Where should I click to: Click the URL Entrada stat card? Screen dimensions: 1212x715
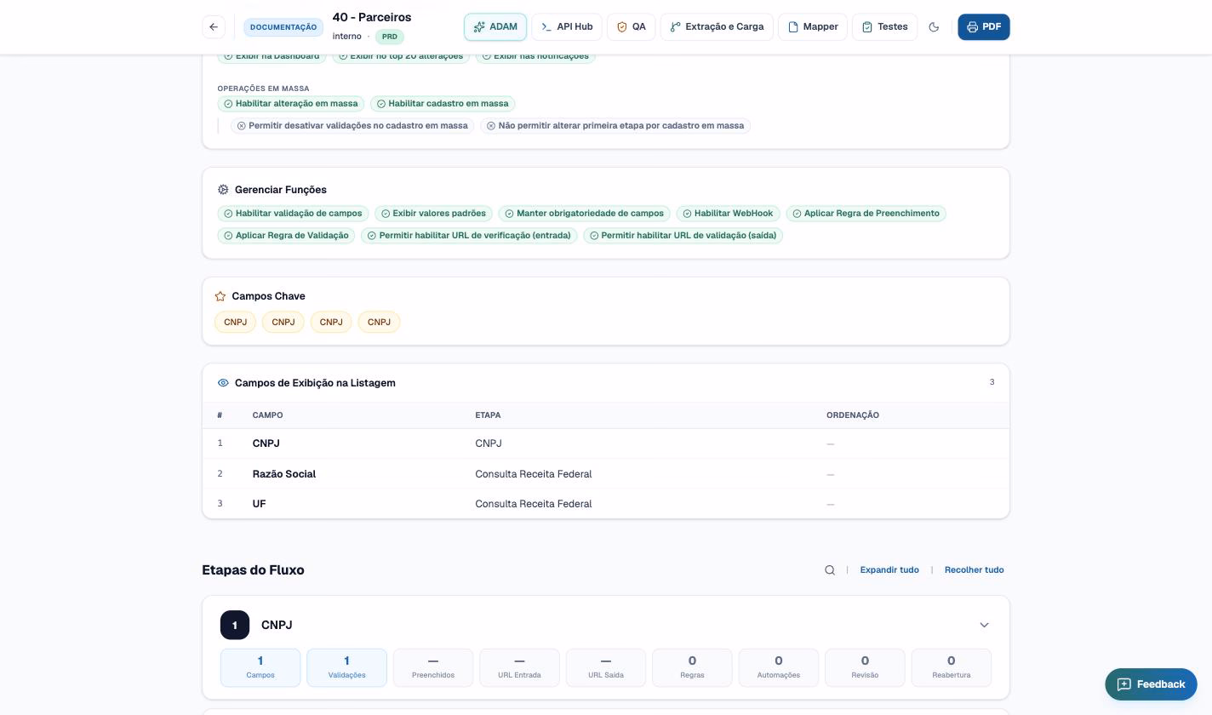pos(519,668)
